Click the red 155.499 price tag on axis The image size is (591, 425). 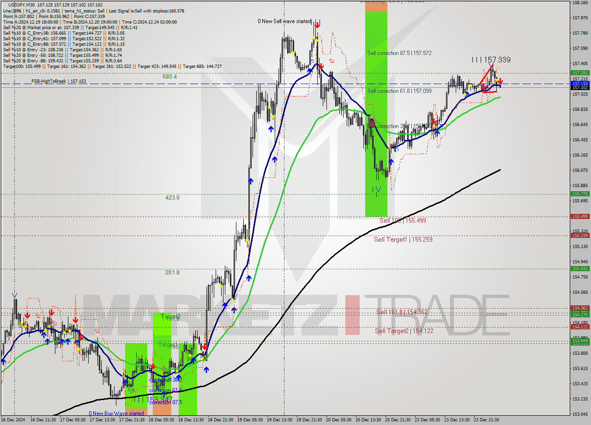point(580,216)
